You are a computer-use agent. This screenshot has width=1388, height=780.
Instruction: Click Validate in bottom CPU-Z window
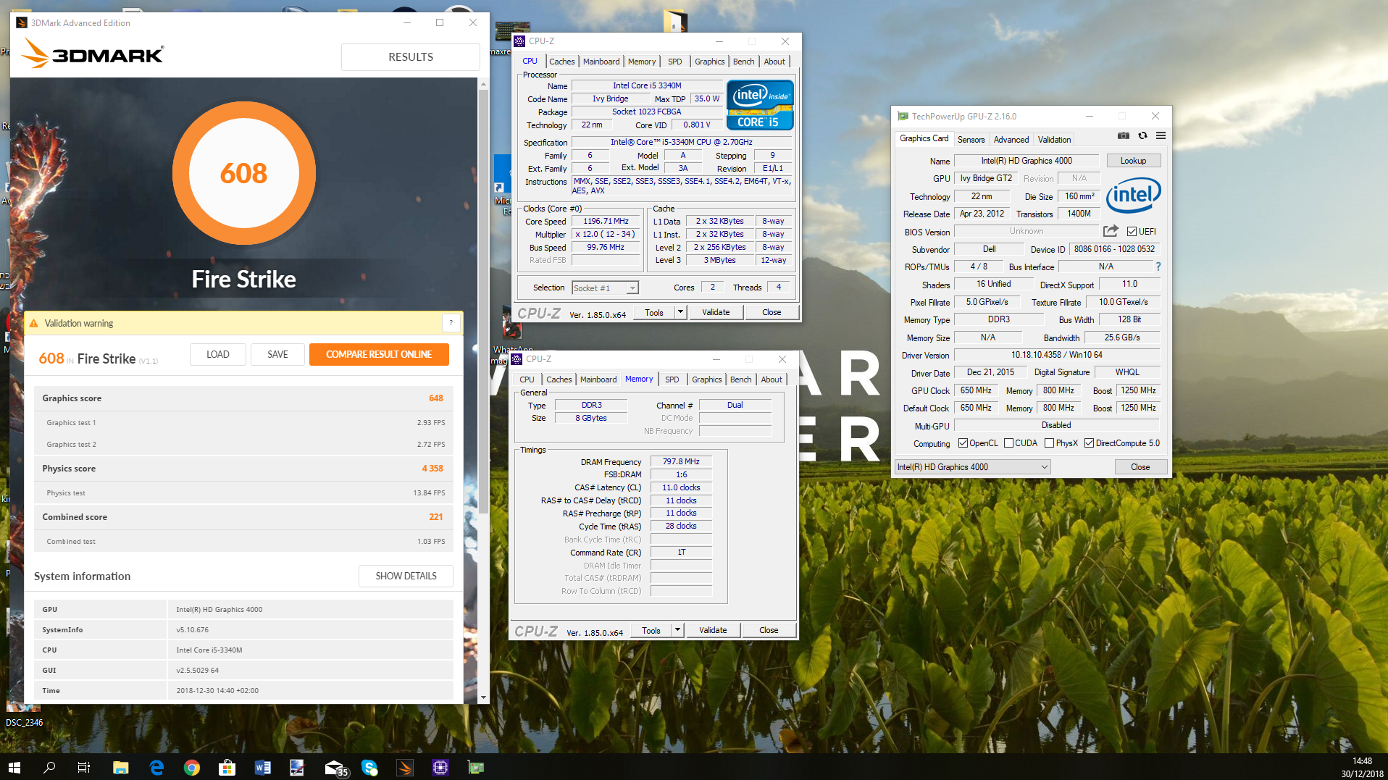pyautogui.click(x=713, y=630)
